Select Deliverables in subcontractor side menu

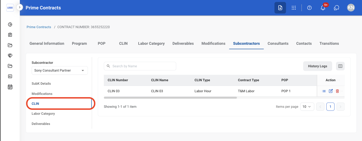click(41, 124)
